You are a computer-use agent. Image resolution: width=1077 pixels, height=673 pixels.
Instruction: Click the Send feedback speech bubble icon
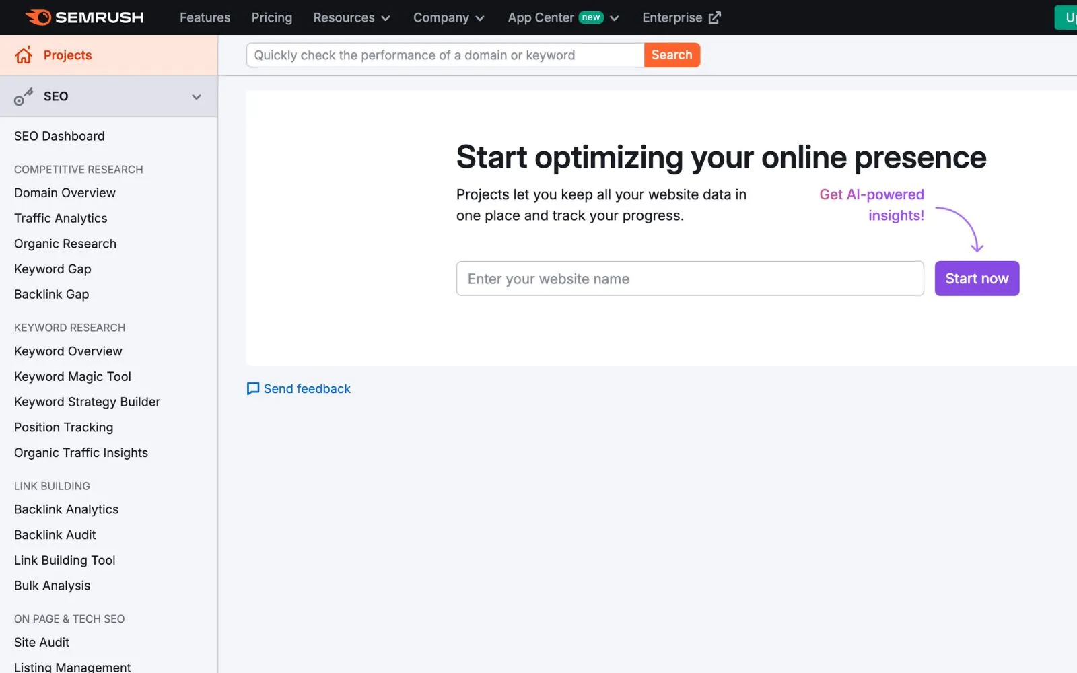(x=253, y=389)
